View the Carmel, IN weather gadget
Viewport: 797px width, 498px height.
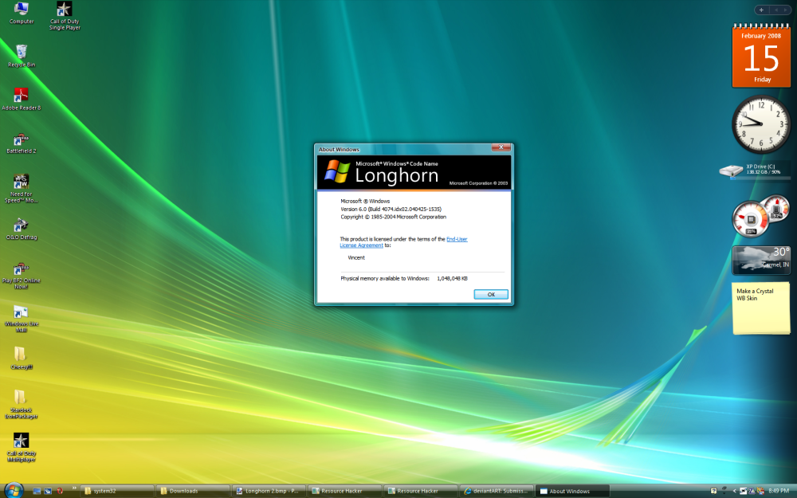click(760, 260)
